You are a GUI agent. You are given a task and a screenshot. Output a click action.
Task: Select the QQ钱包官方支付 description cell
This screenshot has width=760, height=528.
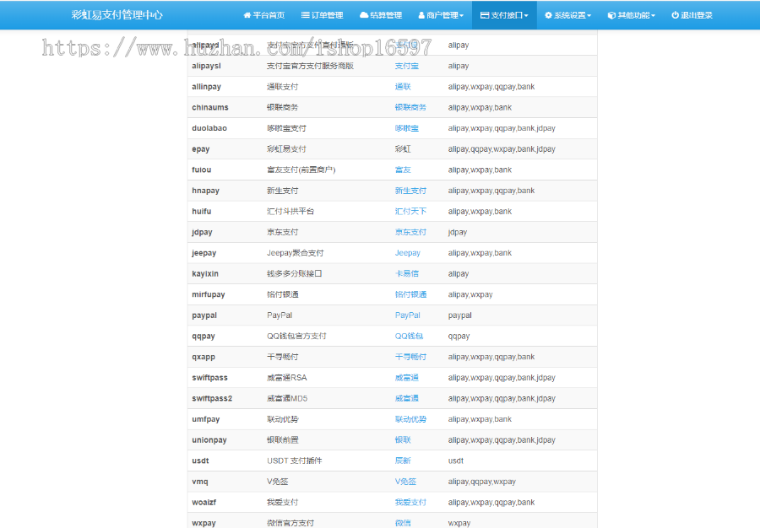point(296,337)
